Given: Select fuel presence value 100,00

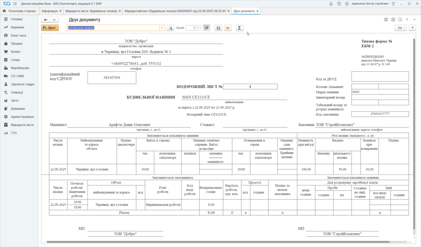Looking at the screenshot, I should [306, 169].
